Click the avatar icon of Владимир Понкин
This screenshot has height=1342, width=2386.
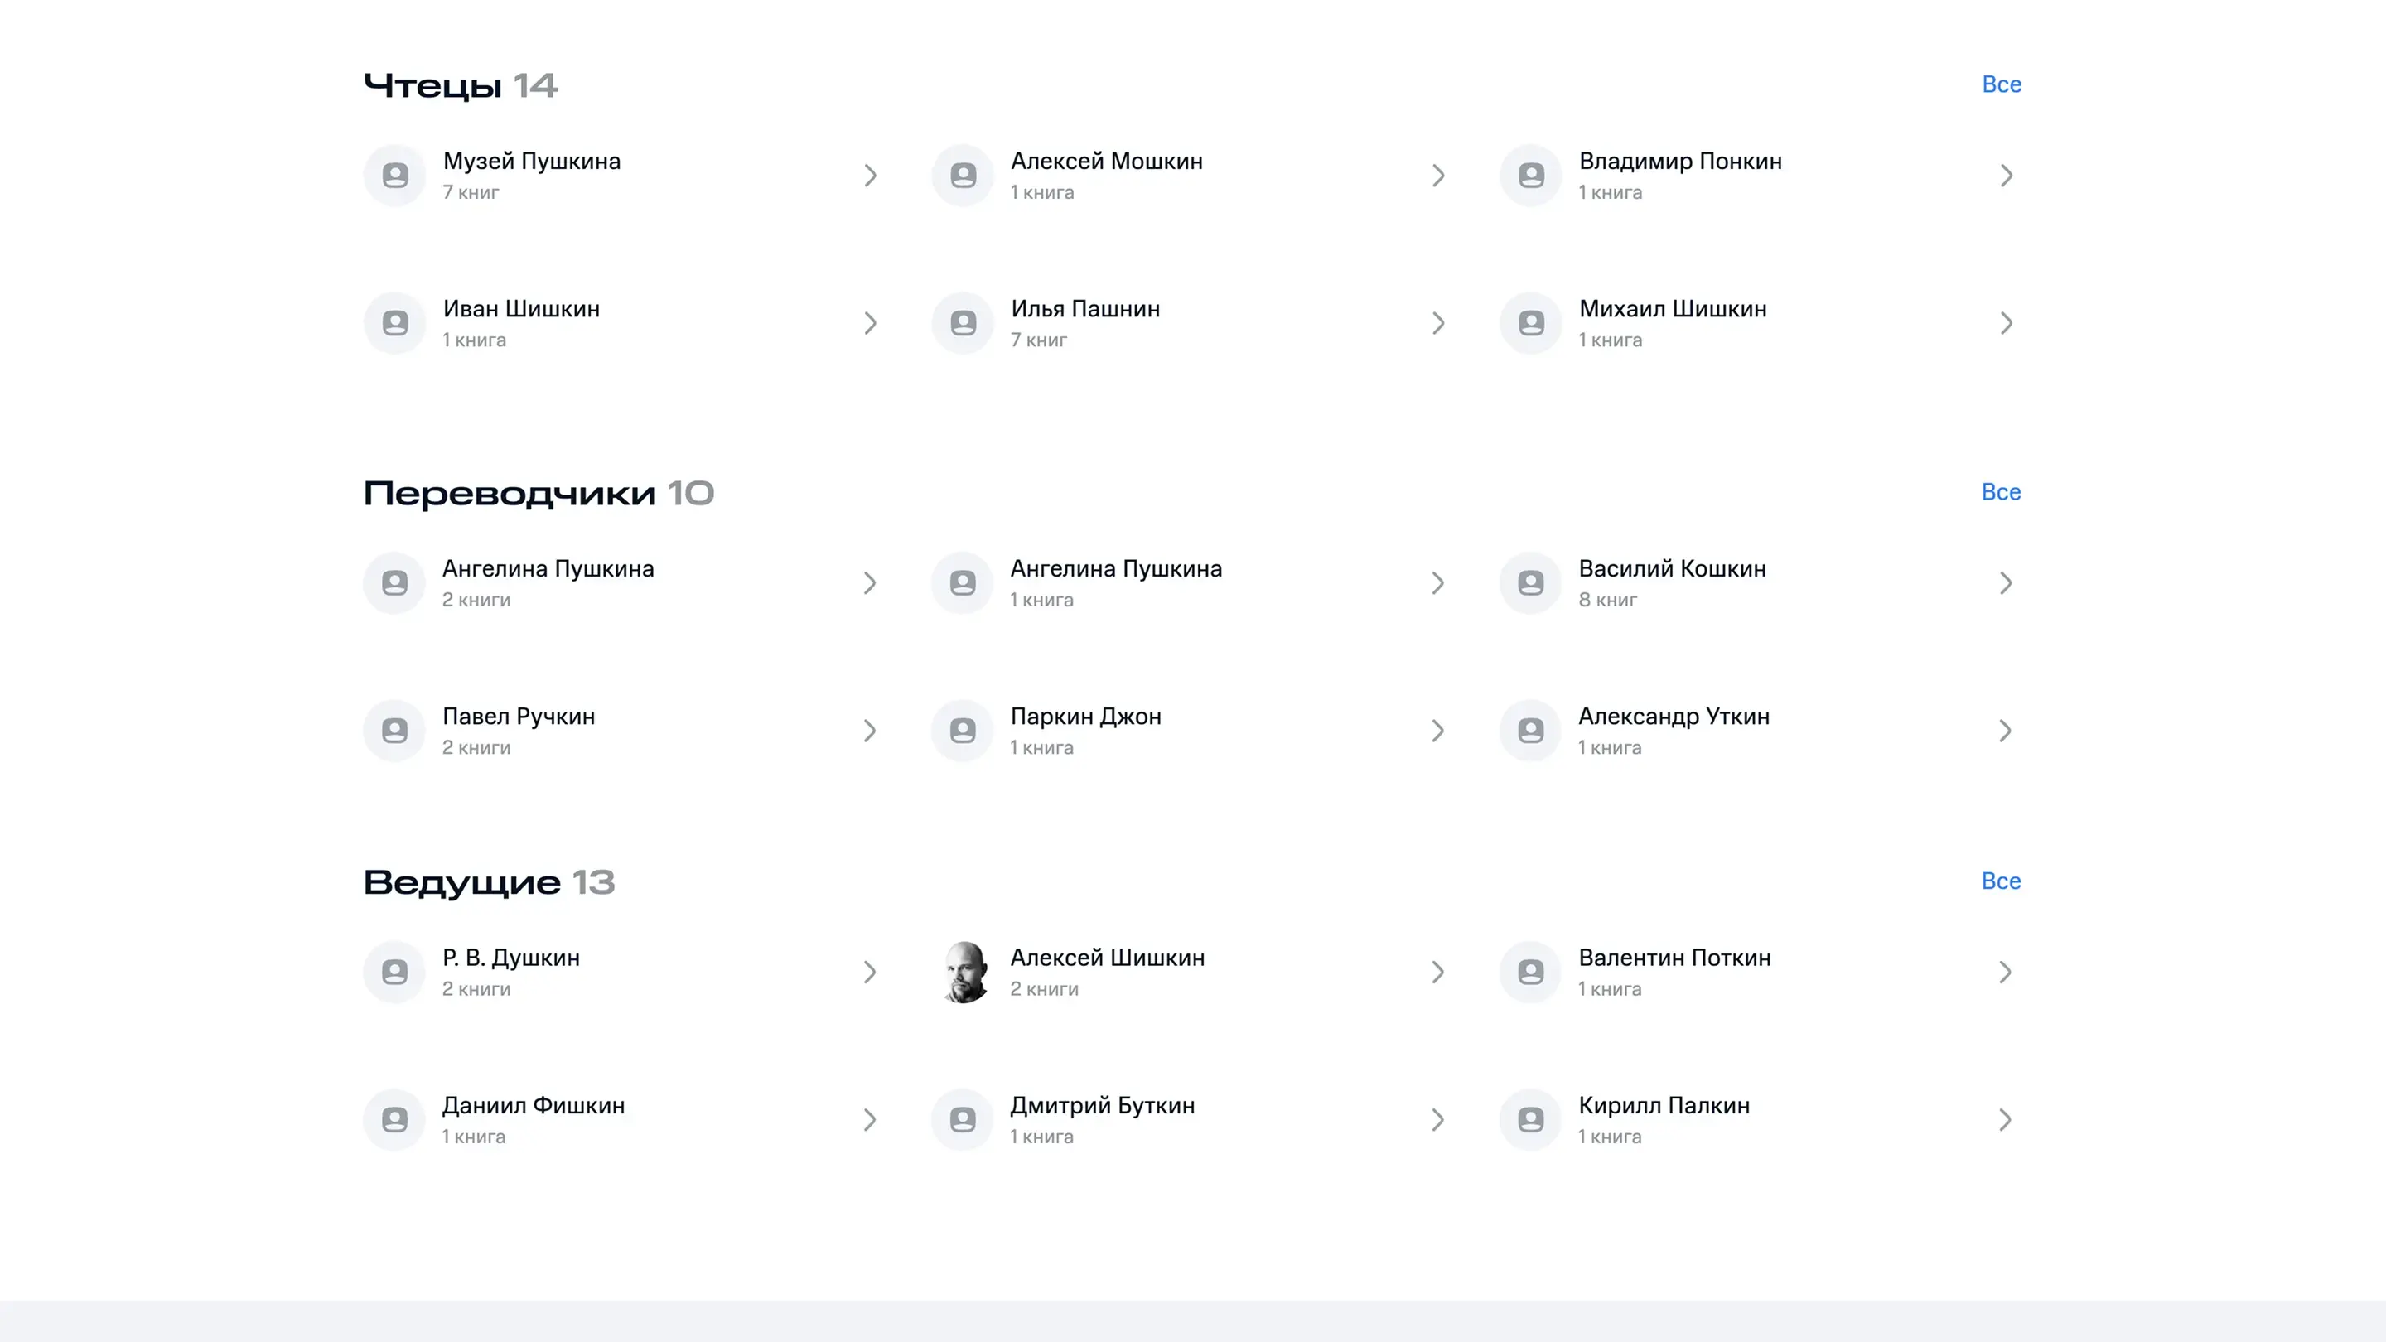[x=1531, y=175]
